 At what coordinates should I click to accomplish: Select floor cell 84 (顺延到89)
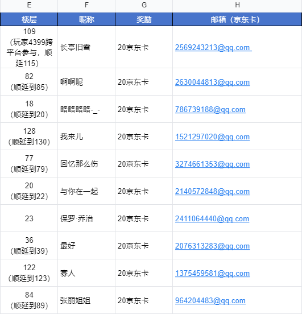(x=29, y=300)
